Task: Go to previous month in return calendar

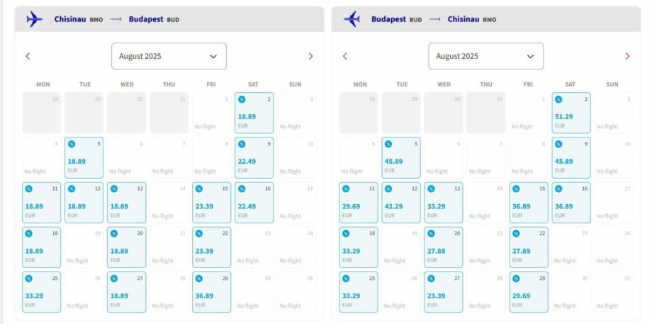Action: [x=344, y=56]
